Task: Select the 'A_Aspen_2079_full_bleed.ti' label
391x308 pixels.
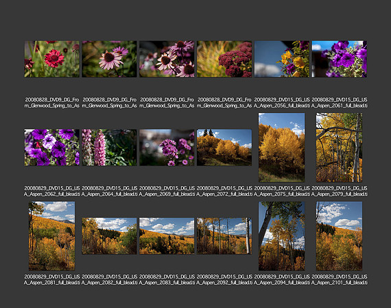Action: (340, 194)
